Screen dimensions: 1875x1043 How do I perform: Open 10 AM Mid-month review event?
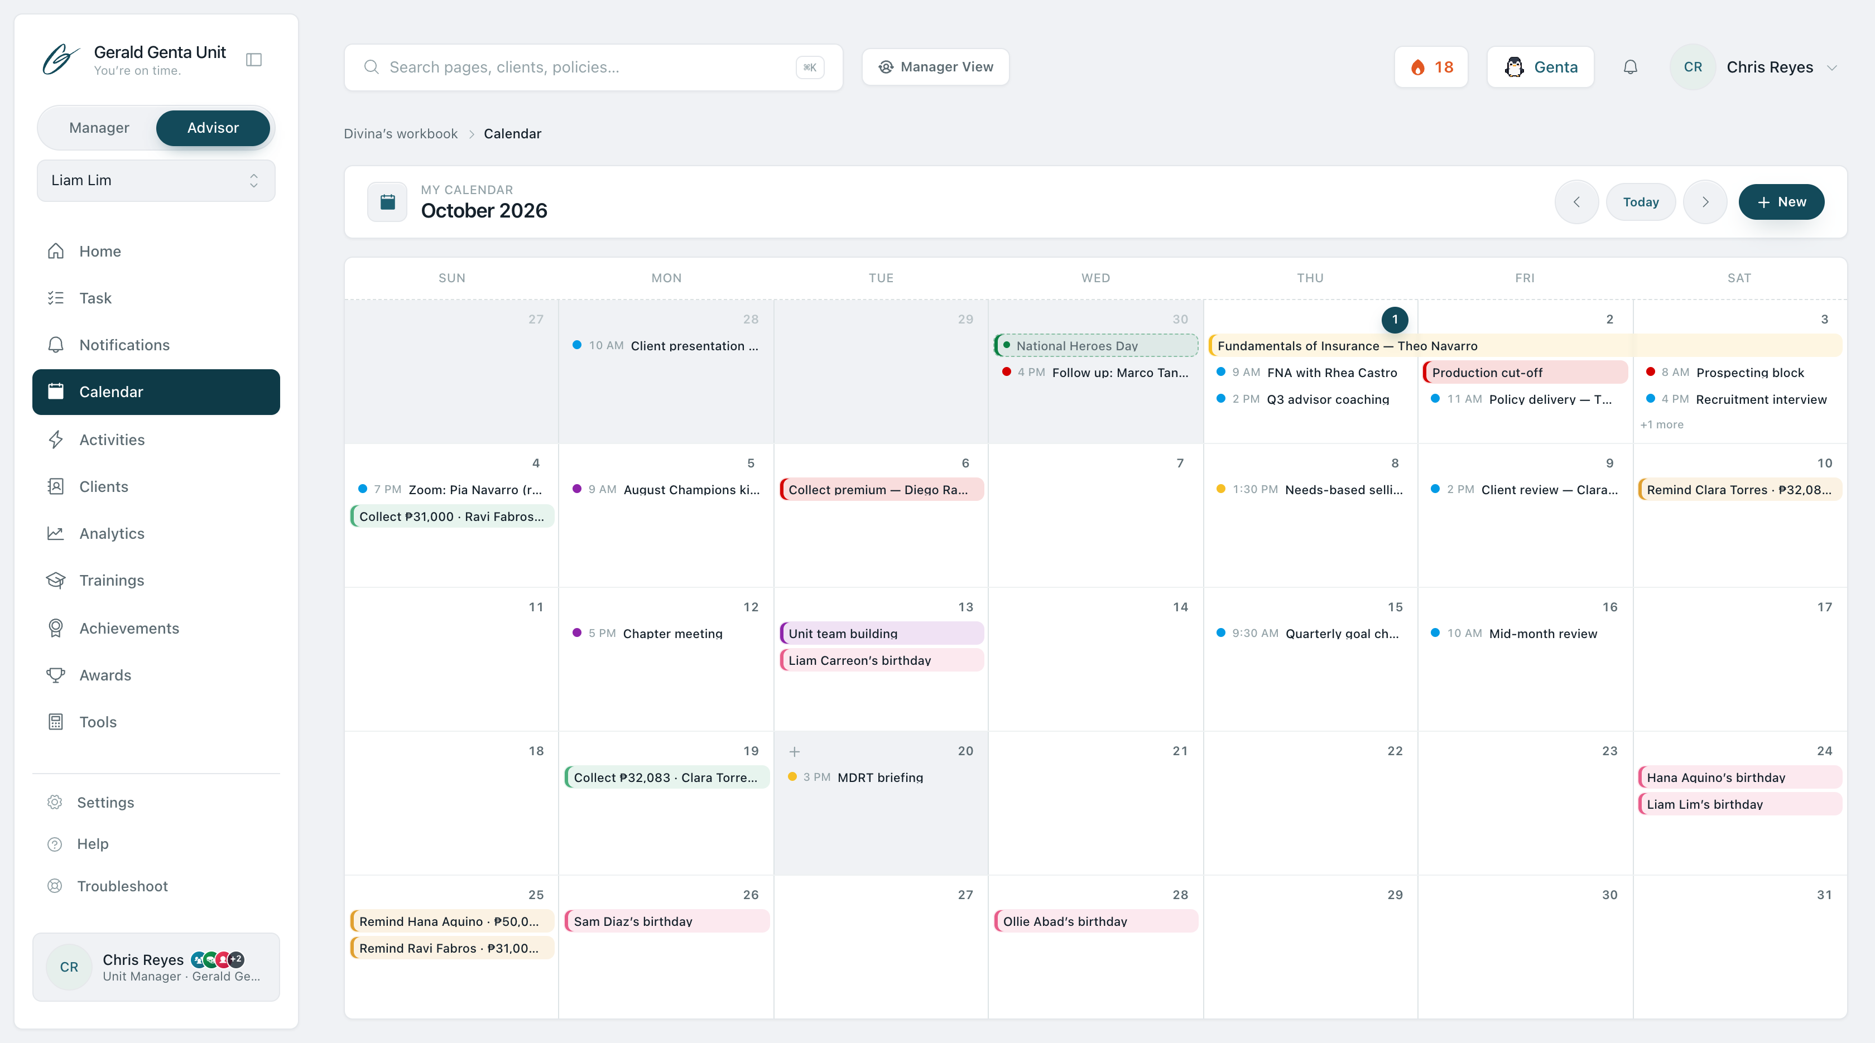click(1525, 634)
